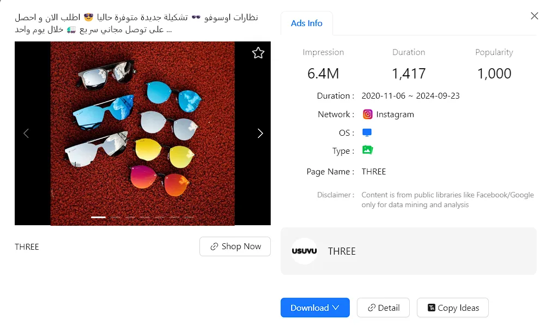Switch to the Ads Info tab
The height and width of the screenshot is (325, 546).
click(x=306, y=23)
